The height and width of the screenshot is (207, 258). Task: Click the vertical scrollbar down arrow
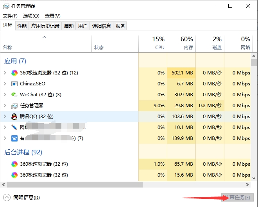pyautogui.click(x=254, y=178)
